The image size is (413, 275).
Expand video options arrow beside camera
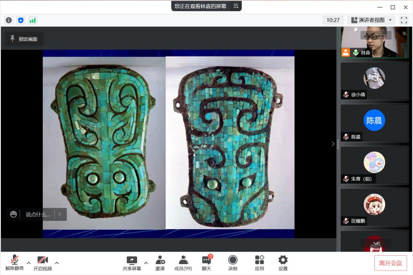pyautogui.click(x=57, y=263)
